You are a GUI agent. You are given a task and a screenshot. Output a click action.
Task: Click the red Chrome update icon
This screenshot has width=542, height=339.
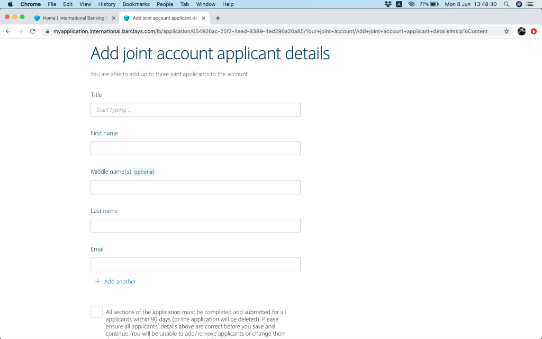click(x=534, y=31)
